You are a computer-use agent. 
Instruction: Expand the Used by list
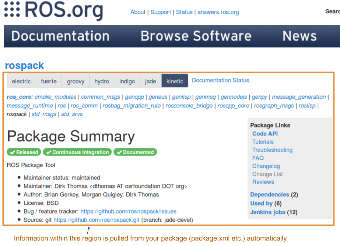[x=261, y=203]
